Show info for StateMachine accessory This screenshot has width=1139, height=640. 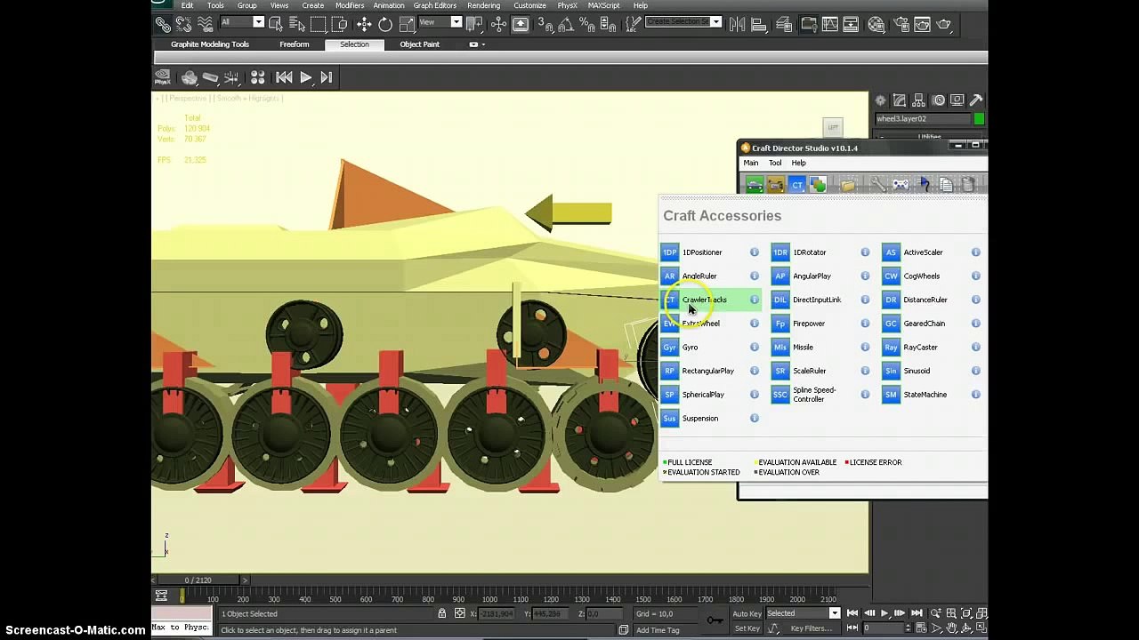(x=976, y=395)
